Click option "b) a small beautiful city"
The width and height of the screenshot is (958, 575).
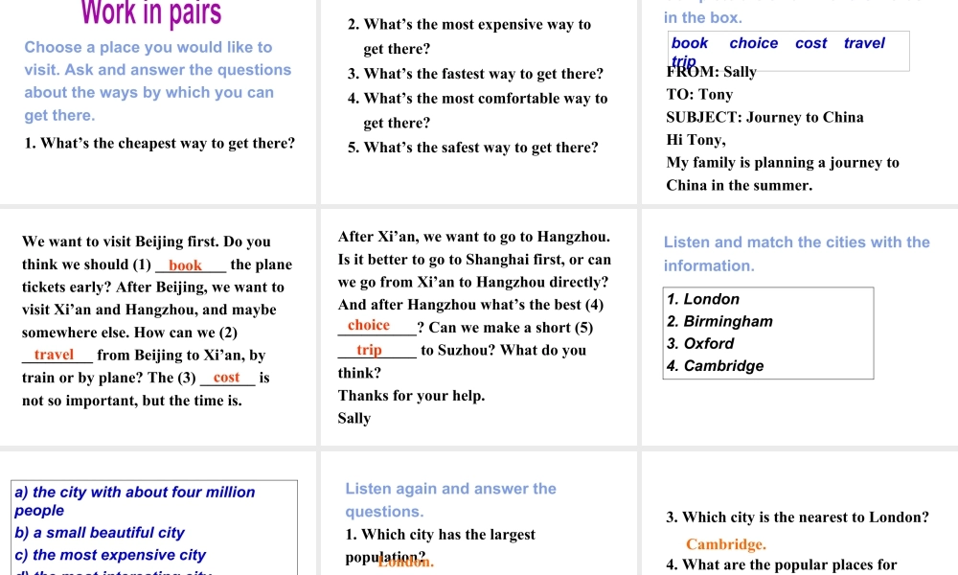click(x=100, y=533)
